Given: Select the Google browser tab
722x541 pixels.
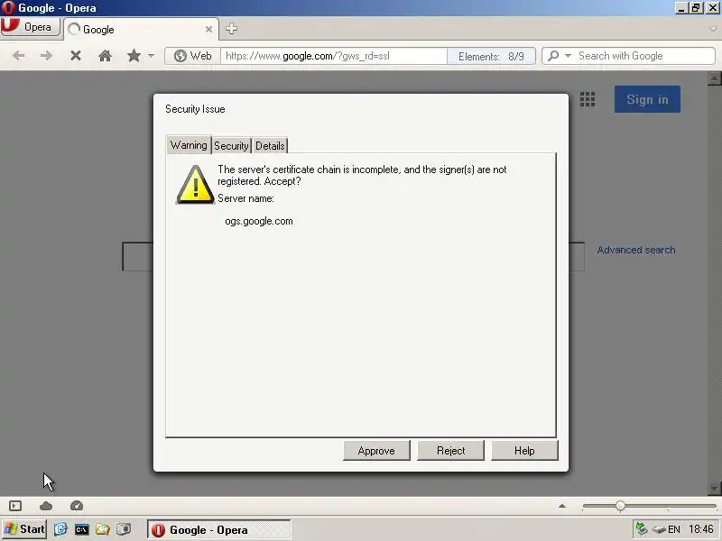Looking at the screenshot, I should (x=141, y=30).
